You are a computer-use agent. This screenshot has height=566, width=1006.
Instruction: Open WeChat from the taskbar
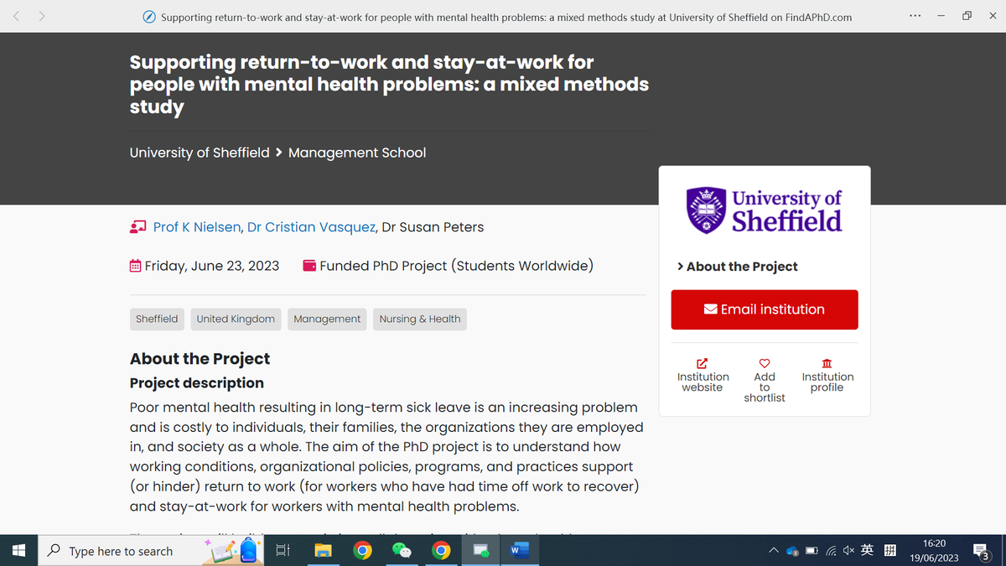pos(402,551)
